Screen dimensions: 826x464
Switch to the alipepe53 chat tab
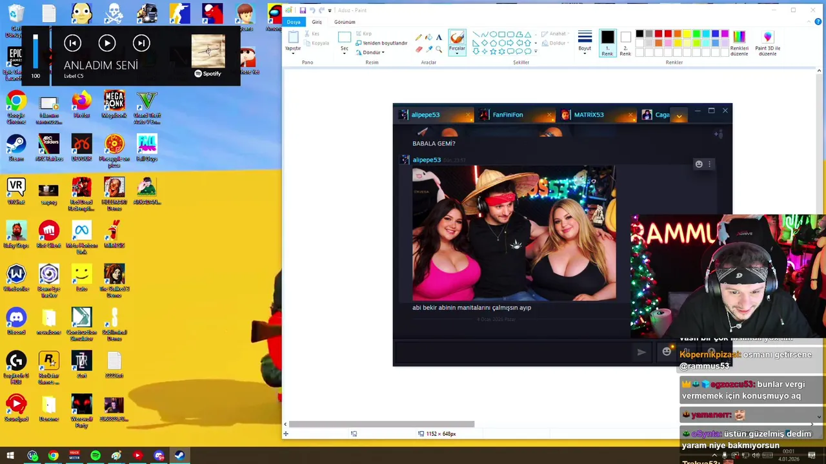(x=434, y=115)
